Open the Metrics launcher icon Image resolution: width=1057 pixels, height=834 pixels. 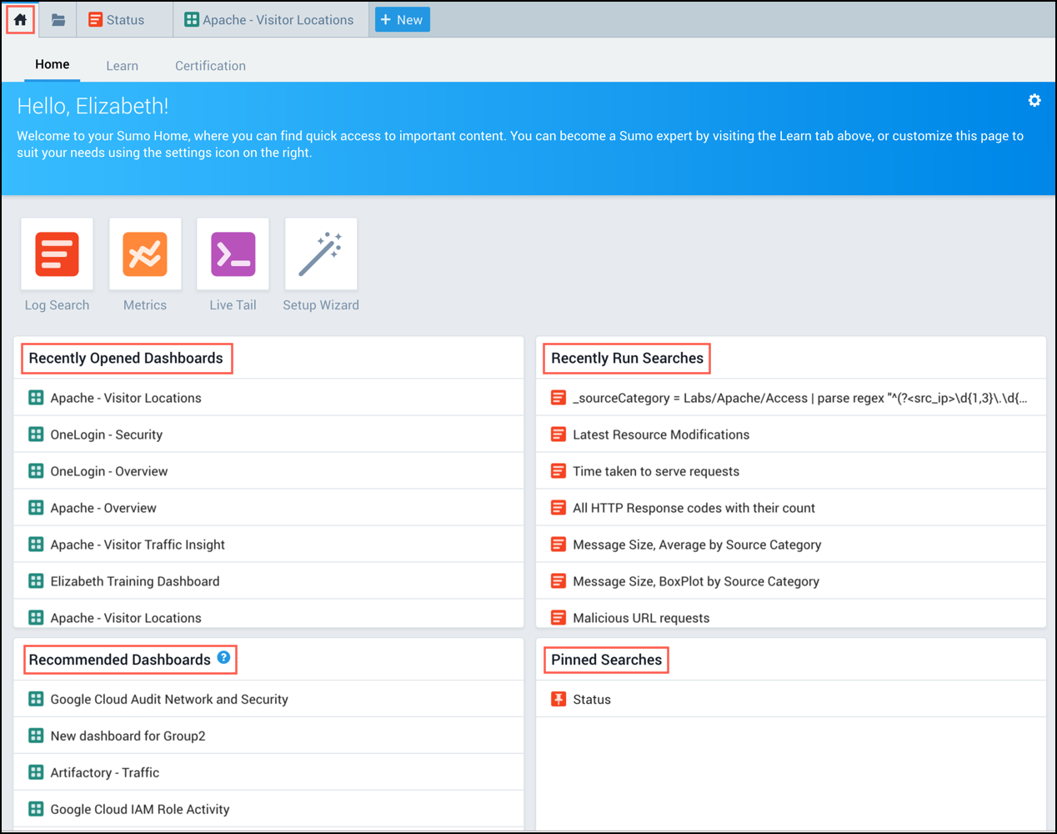(145, 254)
